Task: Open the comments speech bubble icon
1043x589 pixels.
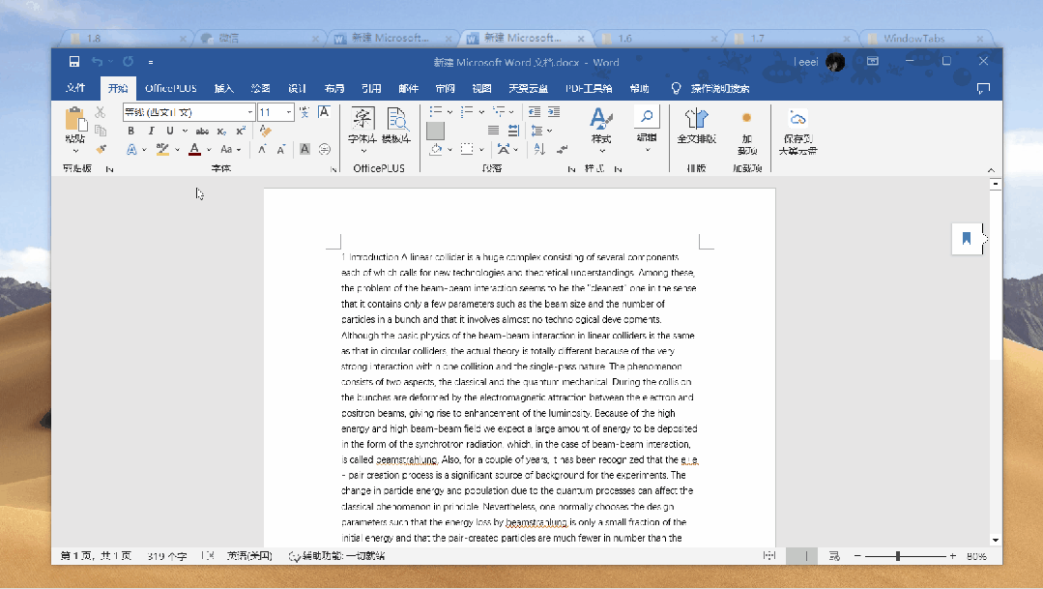Action: pyautogui.click(x=983, y=89)
